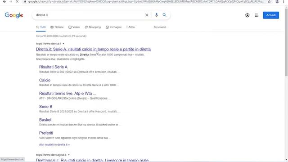Open the browser profile icon
Image resolution: width=288 pixels, height=162 pixels.
click(x=277, y=1)
